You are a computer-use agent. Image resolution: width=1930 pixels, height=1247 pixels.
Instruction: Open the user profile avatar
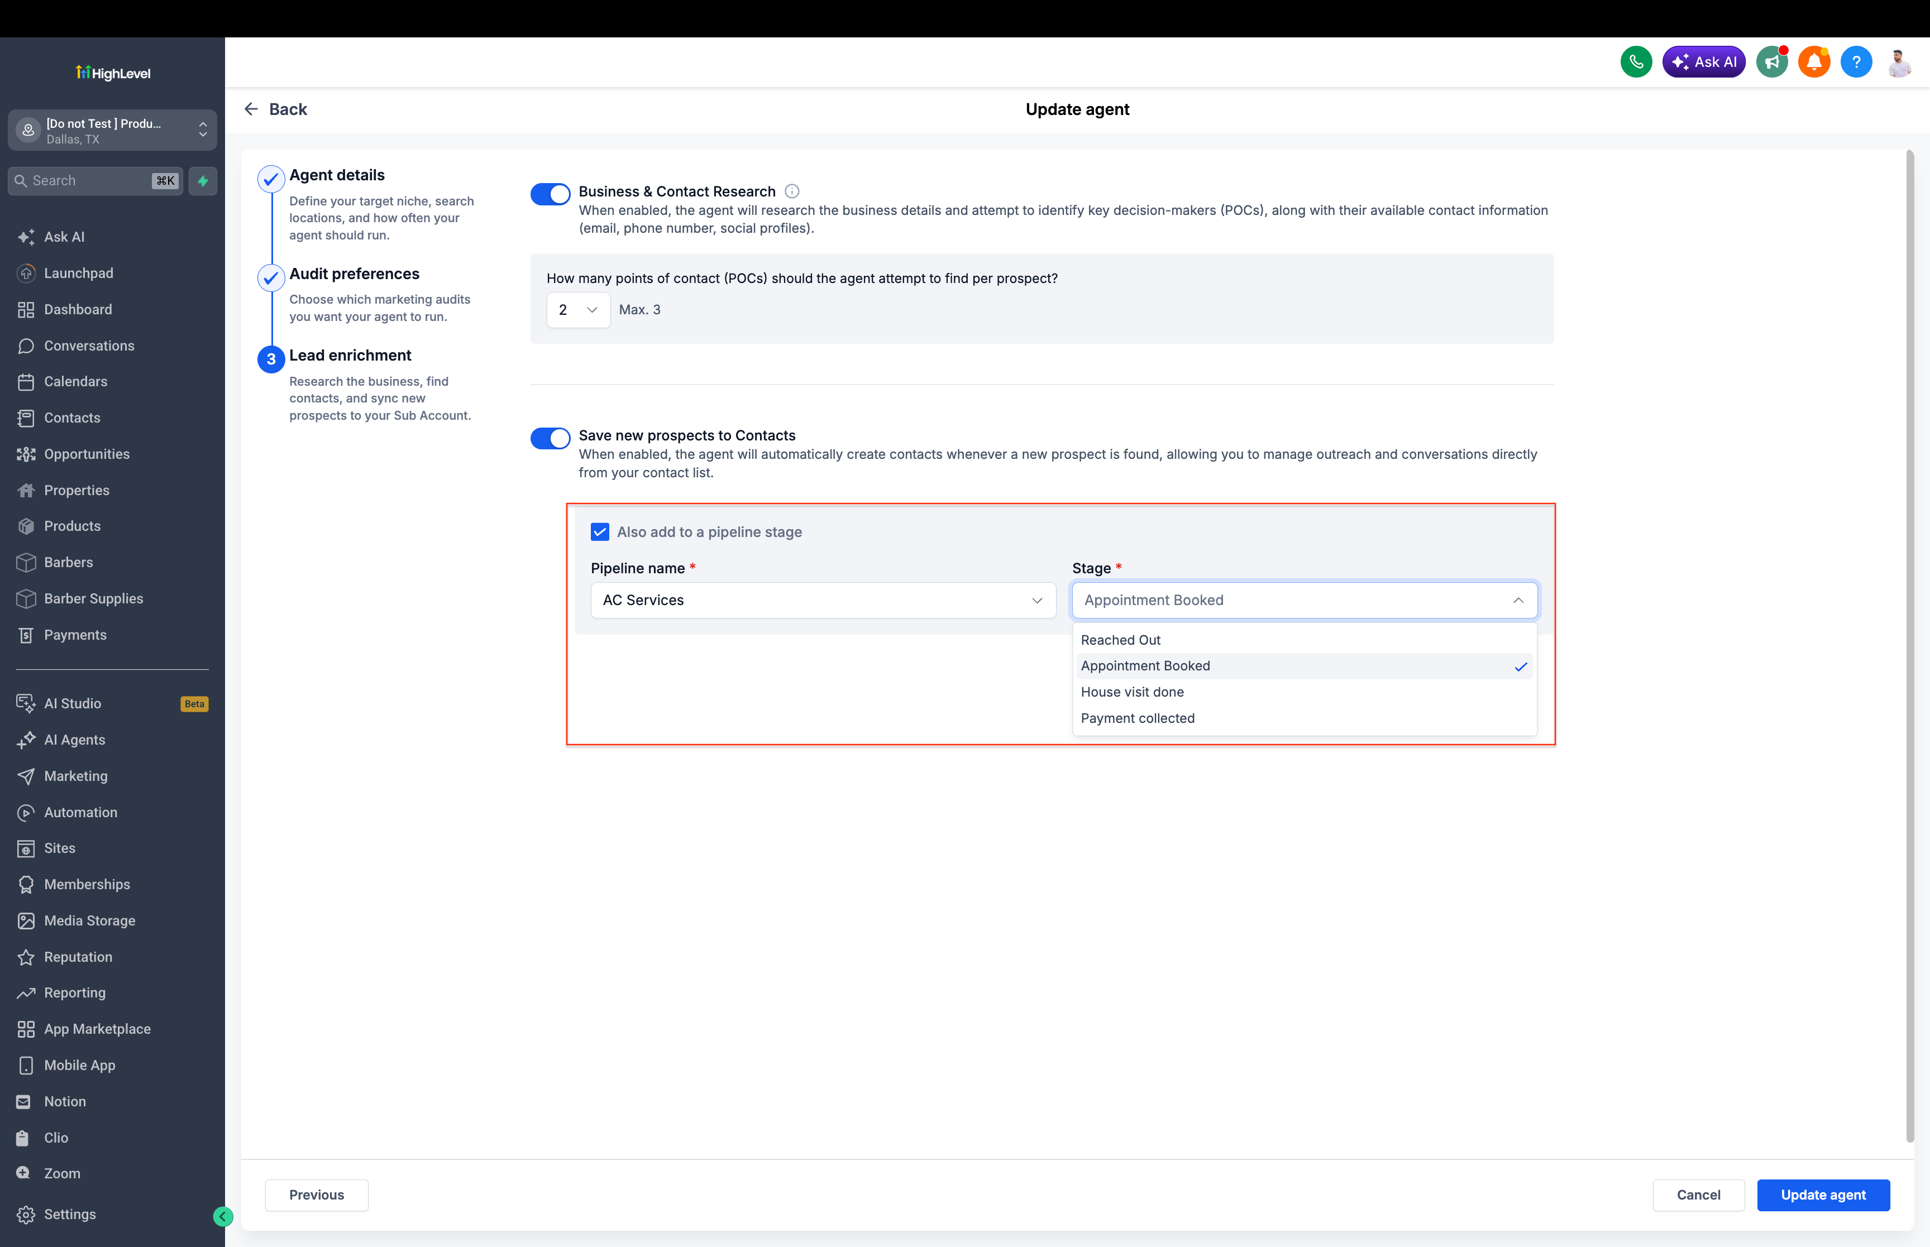click(1899, 61)
